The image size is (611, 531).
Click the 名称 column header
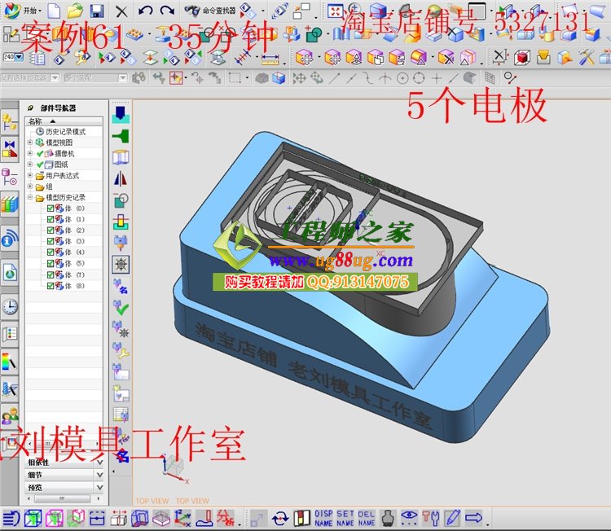point(36,121)
